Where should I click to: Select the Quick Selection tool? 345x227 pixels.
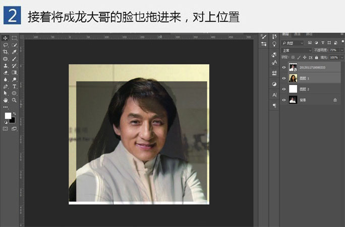(x=14, y=45)
